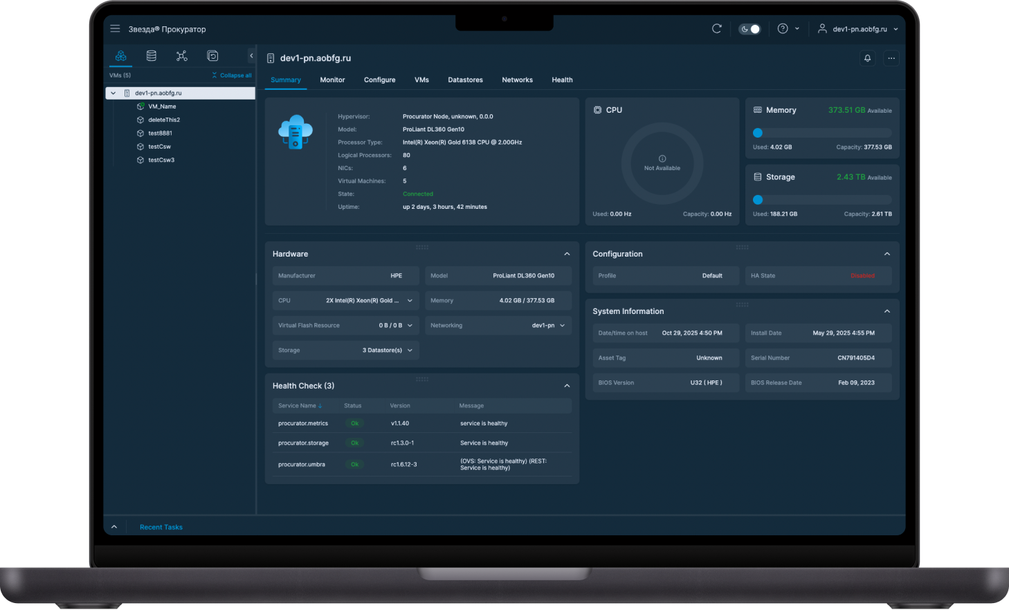Screen dimensions: 1009x610
Task: Select the VM named testCsw3 in the tree
Action: coord(161,160)
